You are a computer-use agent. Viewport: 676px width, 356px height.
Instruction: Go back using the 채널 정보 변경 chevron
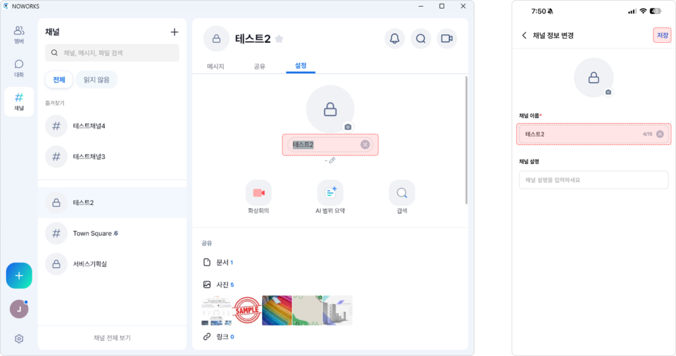coord(524,36)
